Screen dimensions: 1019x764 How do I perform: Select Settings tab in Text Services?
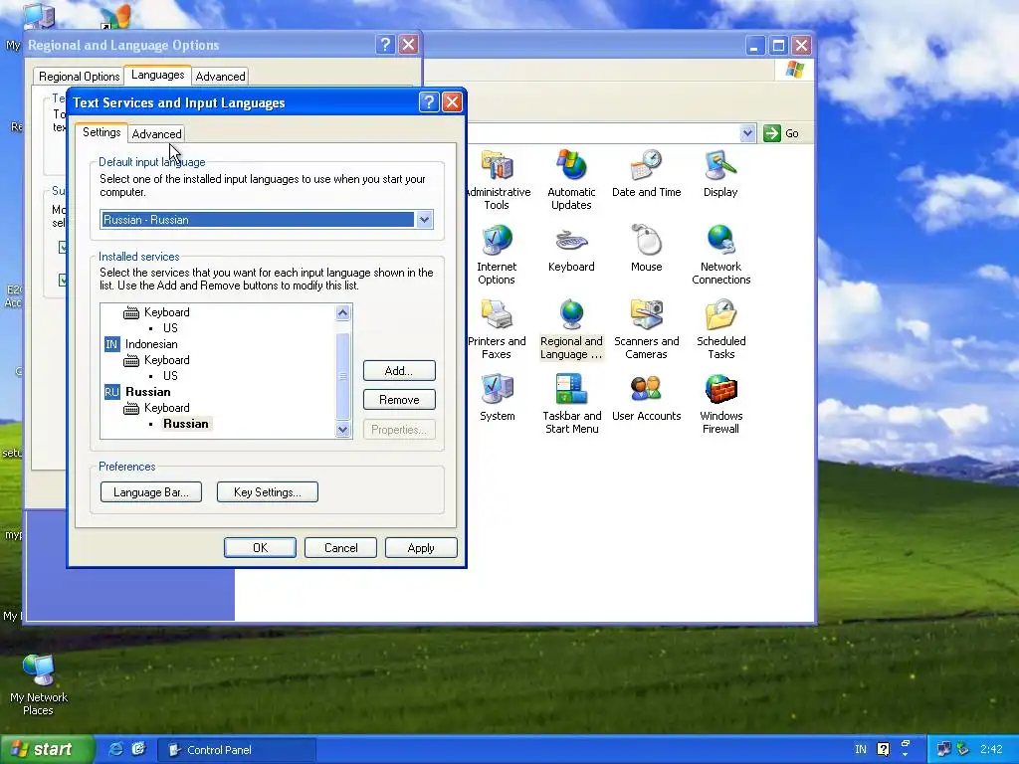[102, 132]
